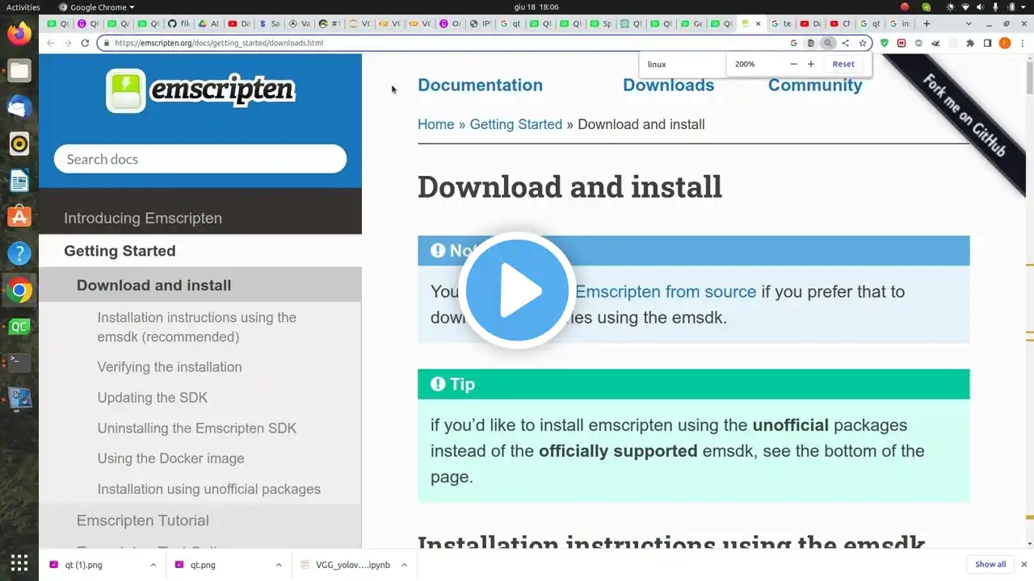This screenshot has height=581, width=1034.
Task: Click the find bar containing 'linux'
Action: pos(683,64)
